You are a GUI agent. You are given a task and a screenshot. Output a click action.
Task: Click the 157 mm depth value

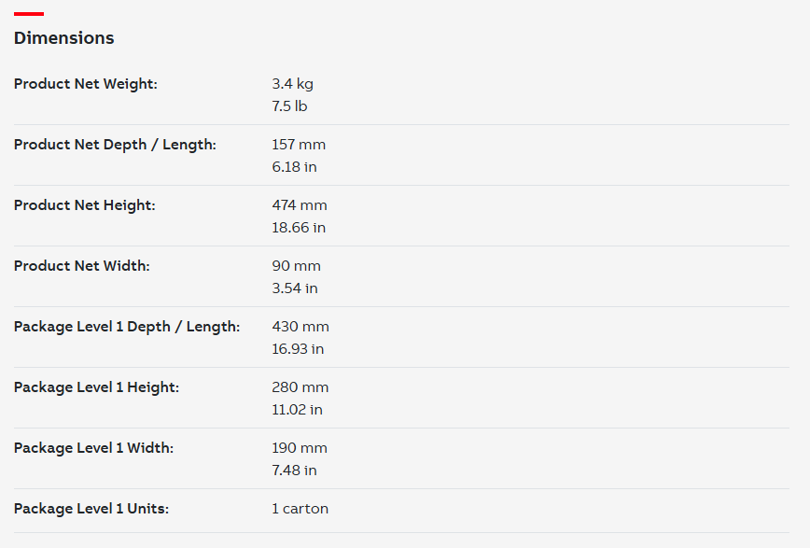click(x=299, y=145)
